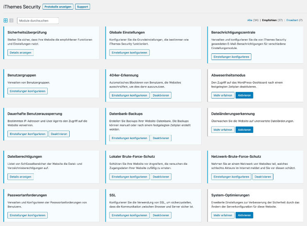Switch to list view layout

(x=11, y=20)
